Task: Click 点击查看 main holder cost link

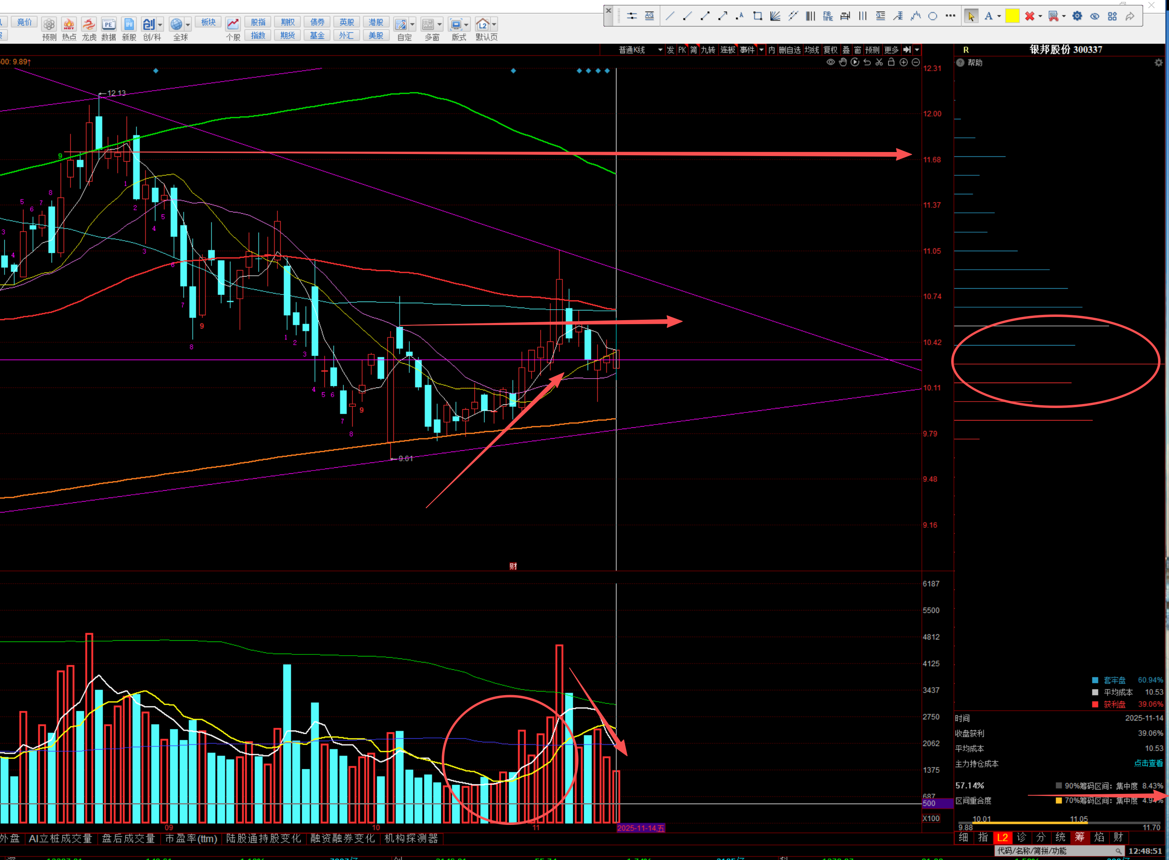Action: coord(1148,763)
